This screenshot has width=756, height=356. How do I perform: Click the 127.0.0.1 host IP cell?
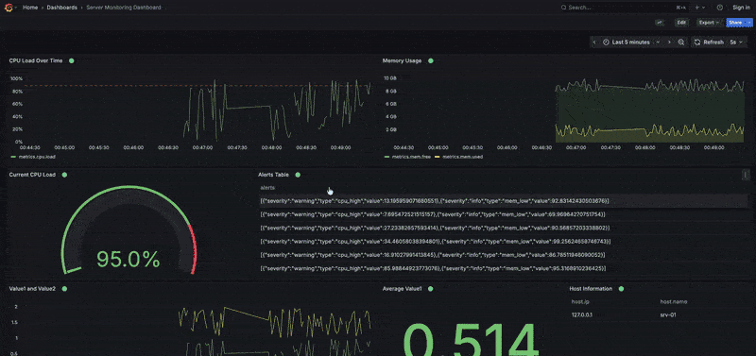pos(581,314)
